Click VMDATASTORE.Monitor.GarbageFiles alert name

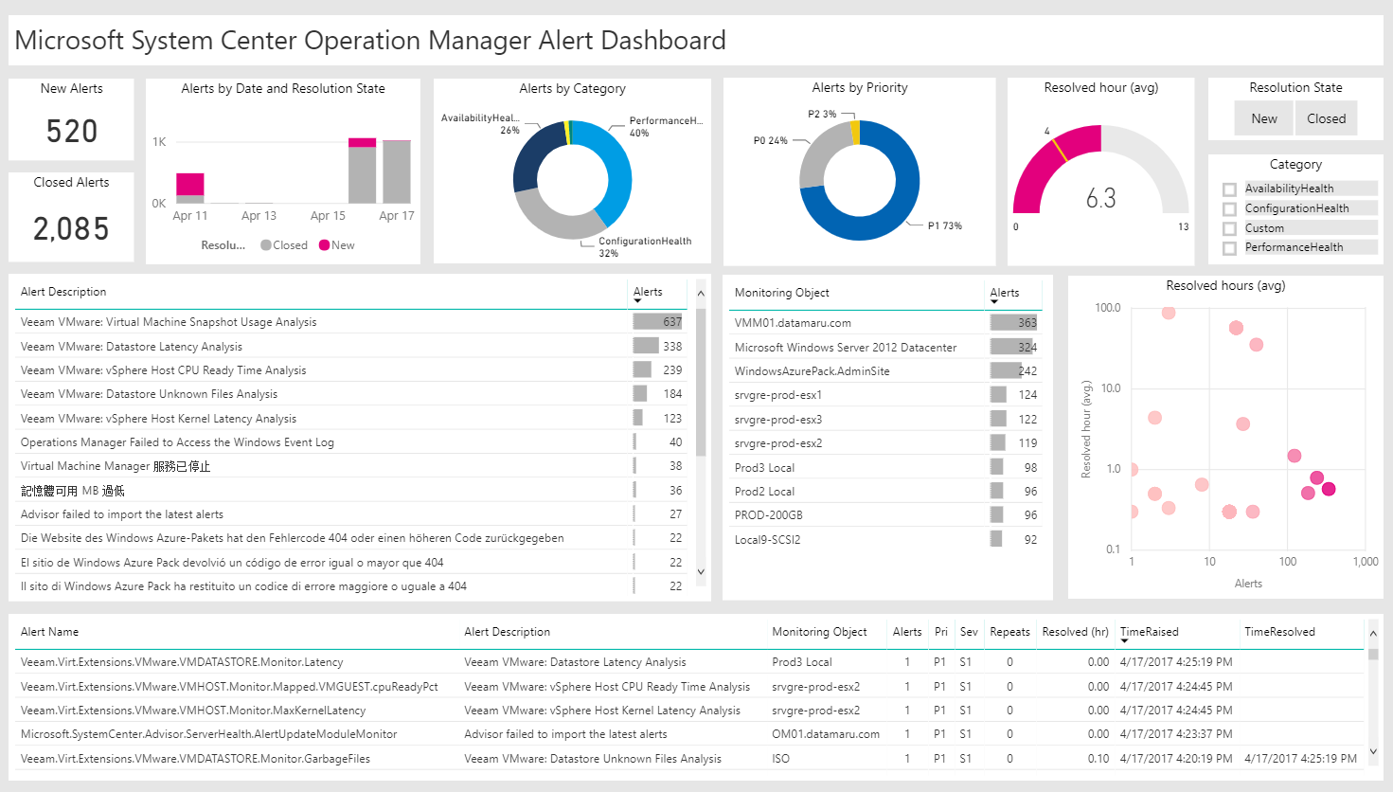tap(195, 759)
